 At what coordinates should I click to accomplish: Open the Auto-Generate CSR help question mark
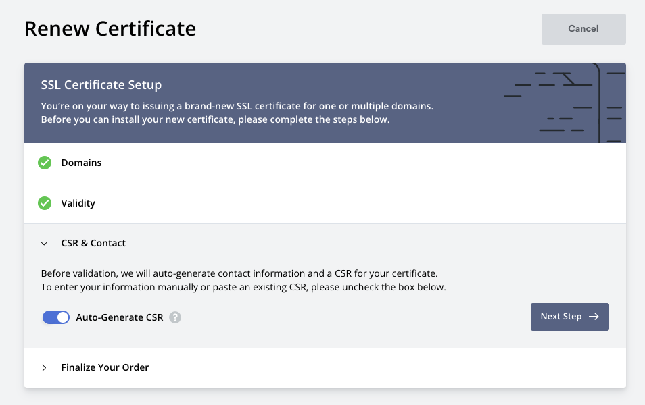pyautogui.click(x=175, y=317)
